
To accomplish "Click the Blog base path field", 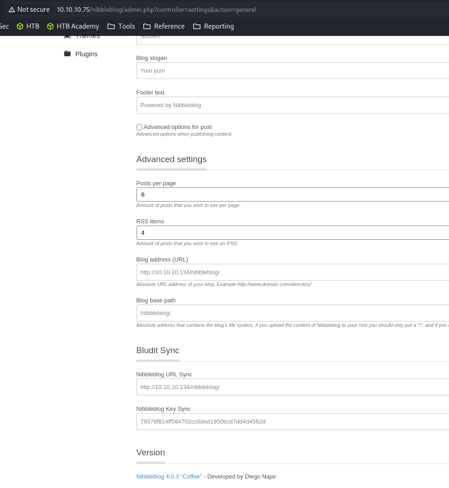I will 293,313.
